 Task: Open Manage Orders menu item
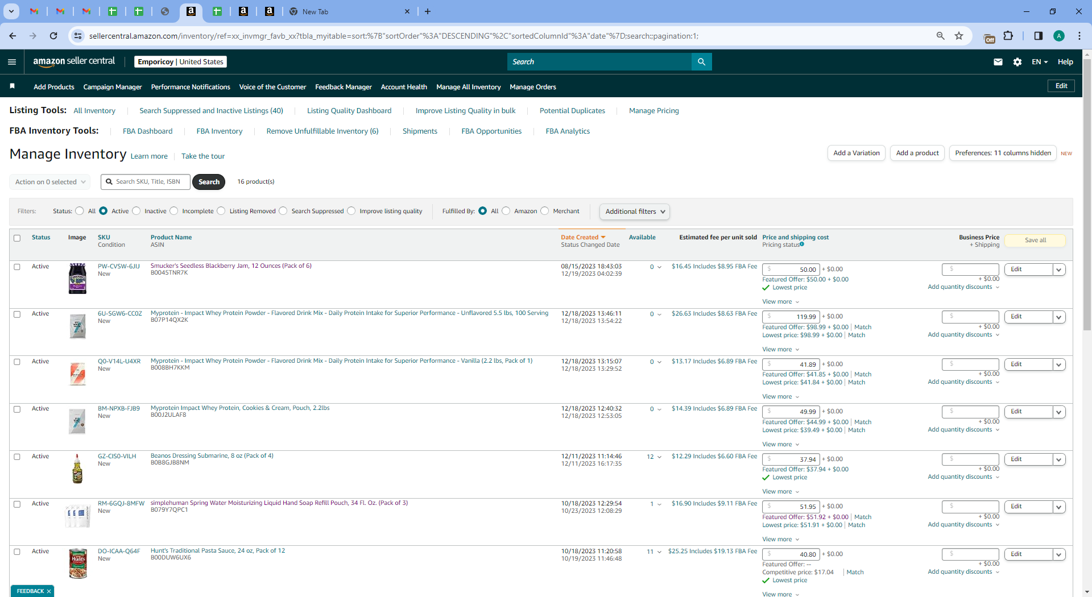(533, 87)
